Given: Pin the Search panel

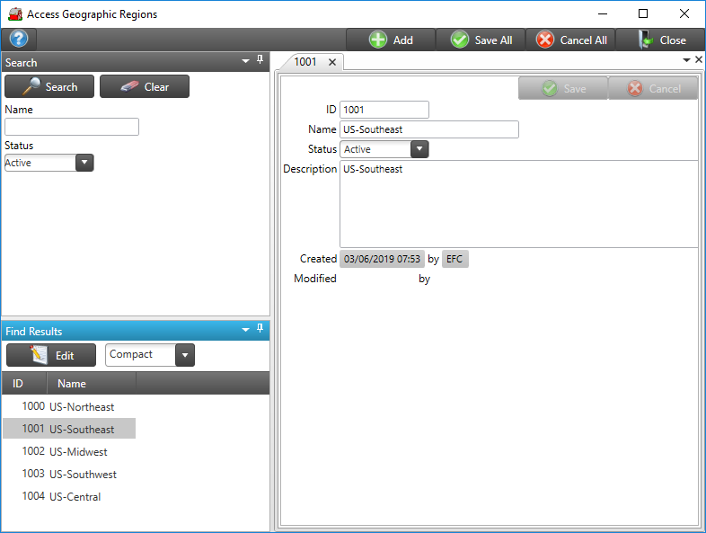Looking at the screenshot, I should click(260, 60).
